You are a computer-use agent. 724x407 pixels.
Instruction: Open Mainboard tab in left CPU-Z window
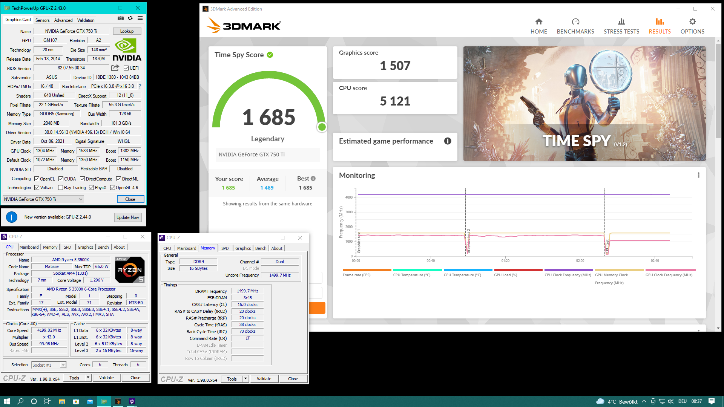click(29, 247)
